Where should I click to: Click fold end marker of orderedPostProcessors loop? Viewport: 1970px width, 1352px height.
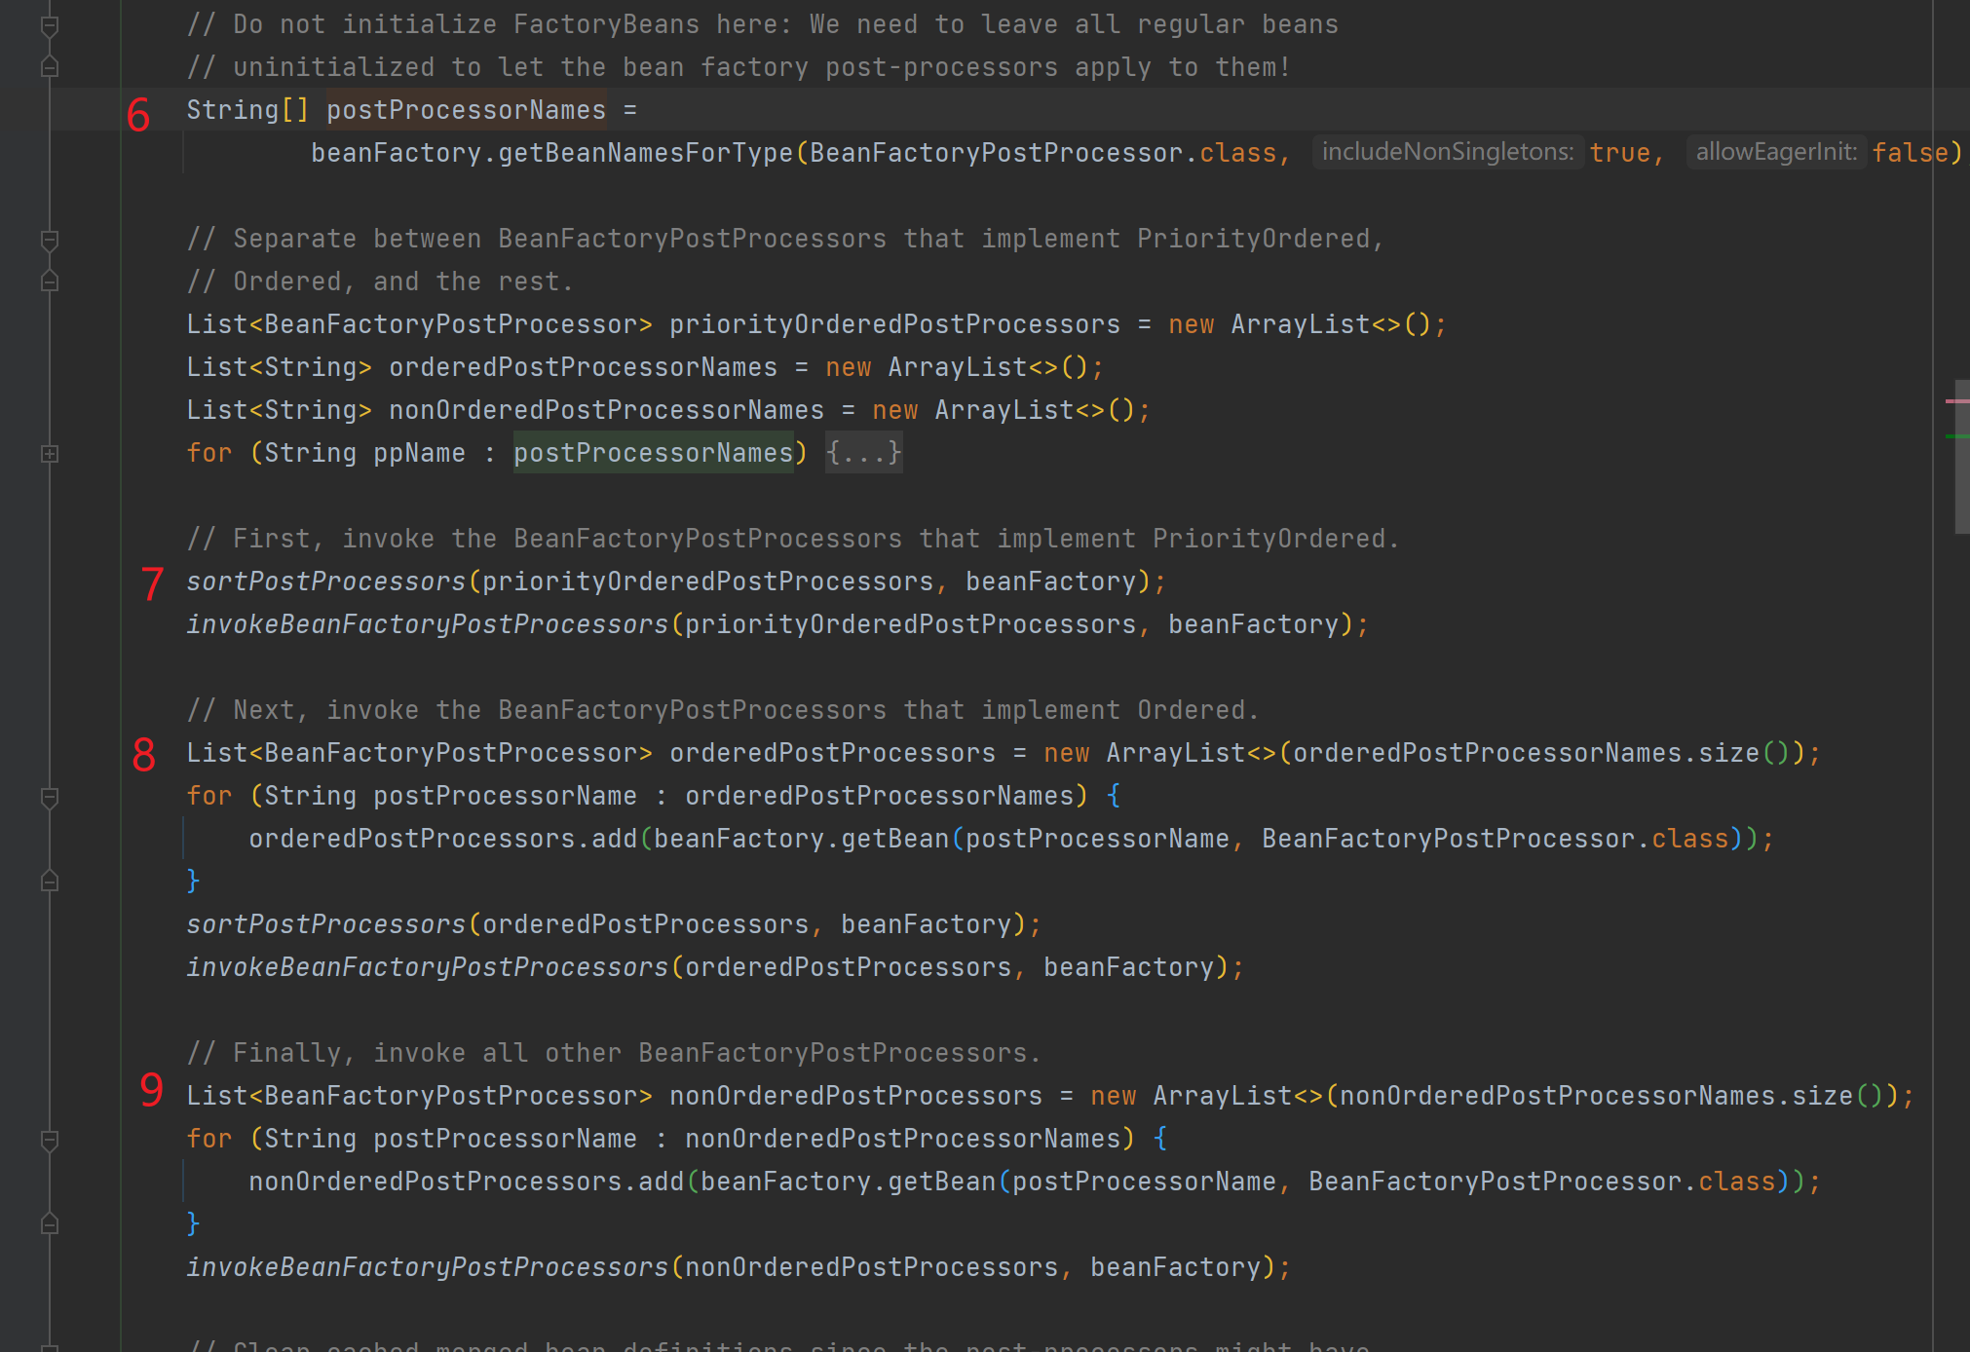click(x=50, y=882)
